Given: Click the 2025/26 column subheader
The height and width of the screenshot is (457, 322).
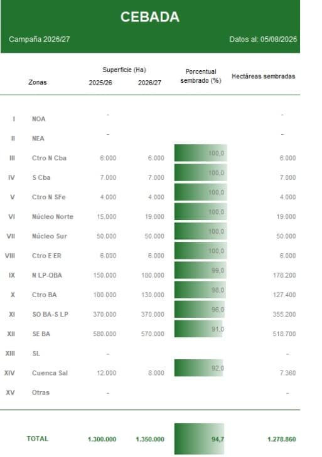Looking at the screenshot, I should click(x=100, y=83).
